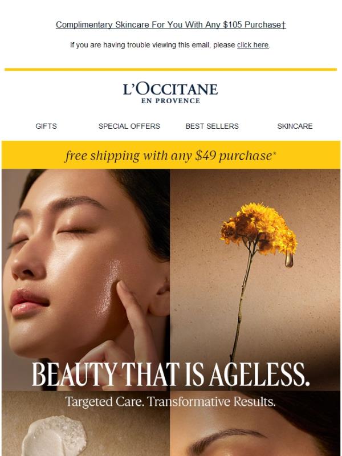The height and width of the screenshot is (456, 342).
Task: Select the BEST SELLERS menu item
Action: click(x=212, y=126)
